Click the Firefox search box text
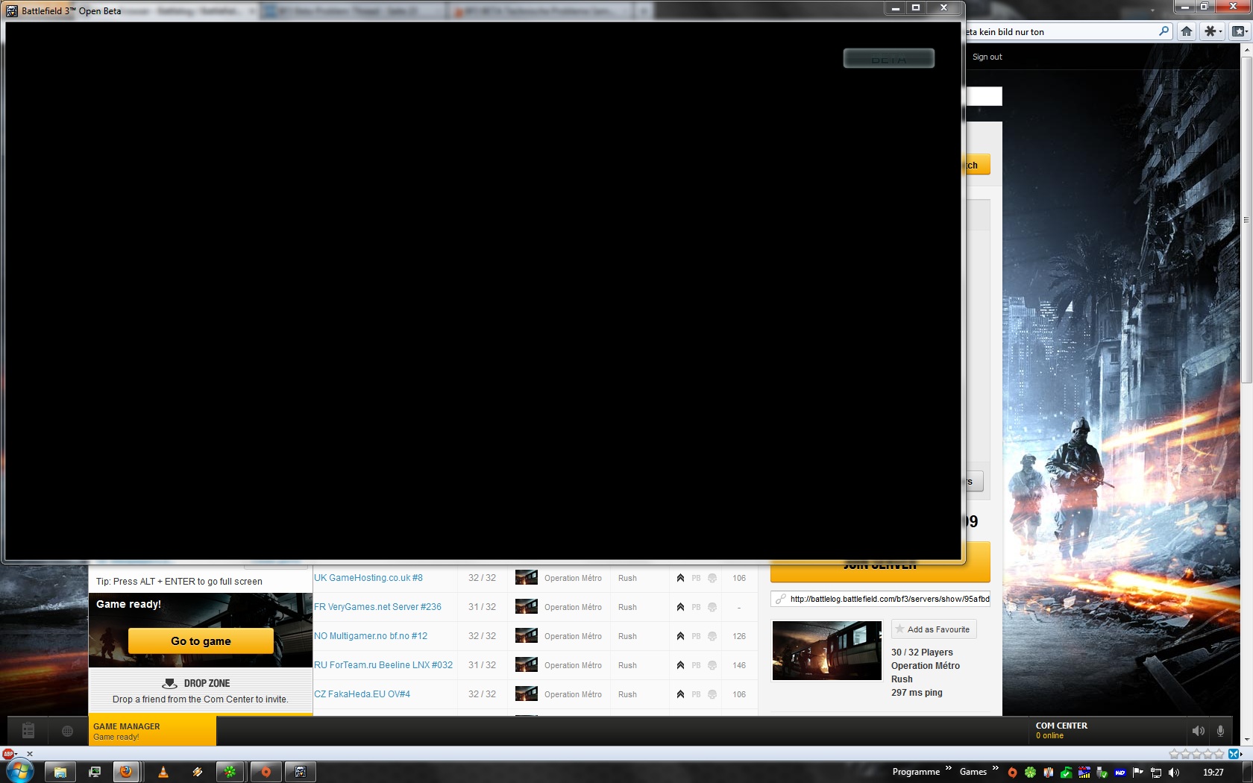The width and height of the screenshot is (1253, 783). [1005, 32]
